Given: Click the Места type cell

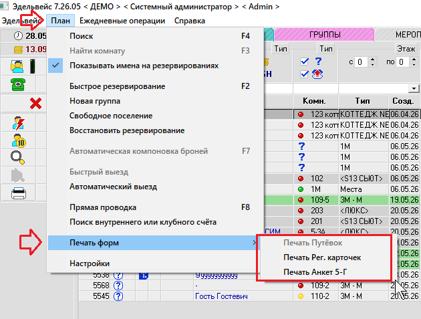Looking at the screenshot, I should click(364, 189).
